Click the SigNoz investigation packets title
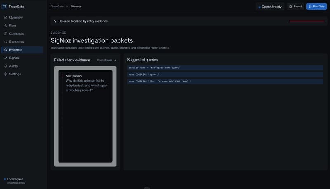 coord(92,40)
